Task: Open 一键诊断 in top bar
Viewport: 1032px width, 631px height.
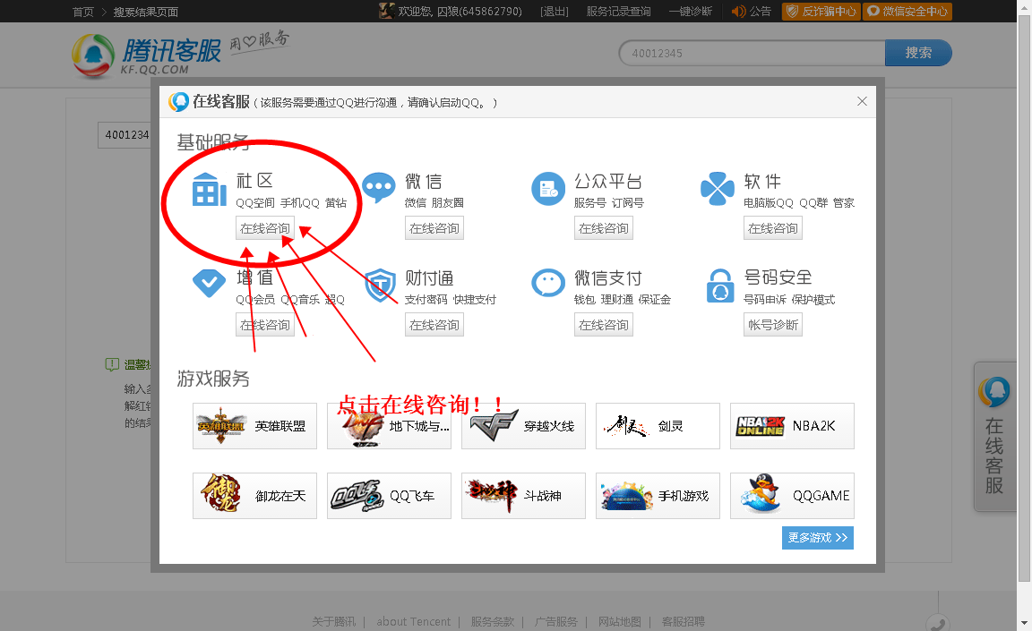Action: click(x=691, y=11)
